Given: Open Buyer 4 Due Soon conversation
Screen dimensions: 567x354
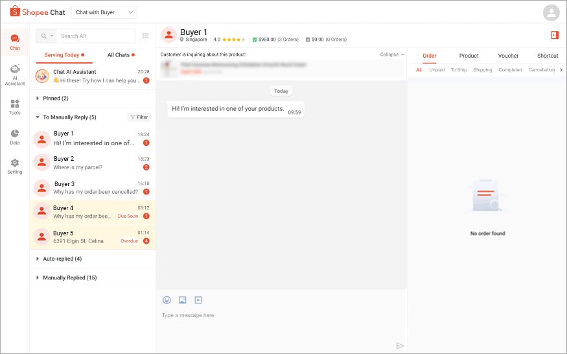Looking at the screenshot, I should point(93,212).
